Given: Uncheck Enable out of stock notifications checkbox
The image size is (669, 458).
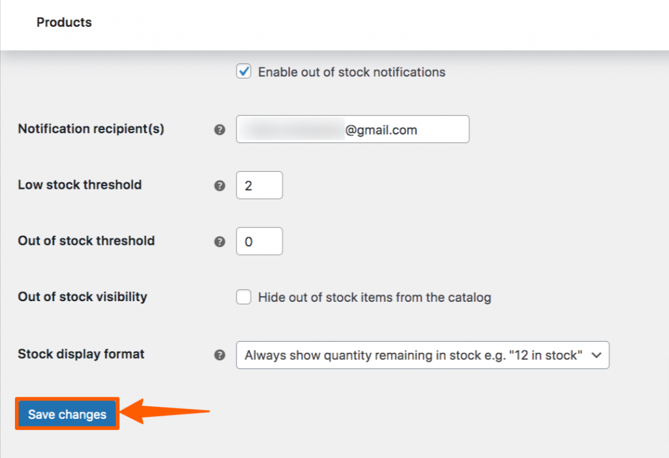Looking at the screenshot, I should [244, 71].
